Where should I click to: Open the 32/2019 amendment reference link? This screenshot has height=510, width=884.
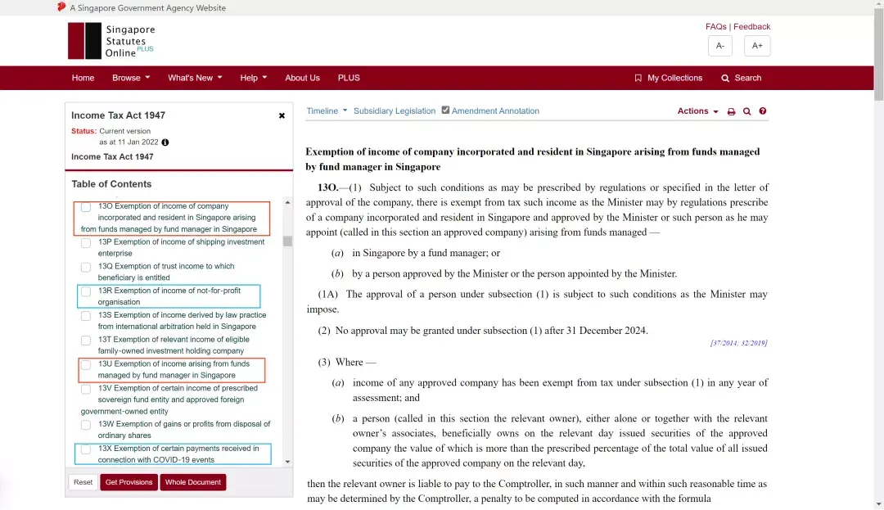pyautogui.click(x=753, y=343)
